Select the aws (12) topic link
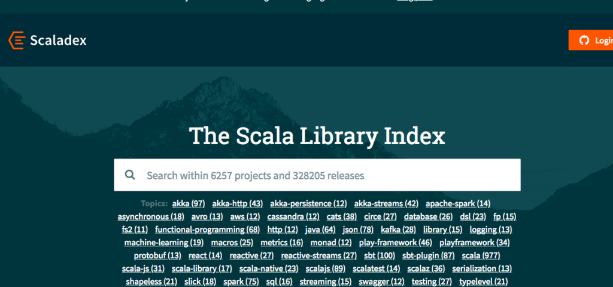The image size is (613, 287). coord(245,216)
